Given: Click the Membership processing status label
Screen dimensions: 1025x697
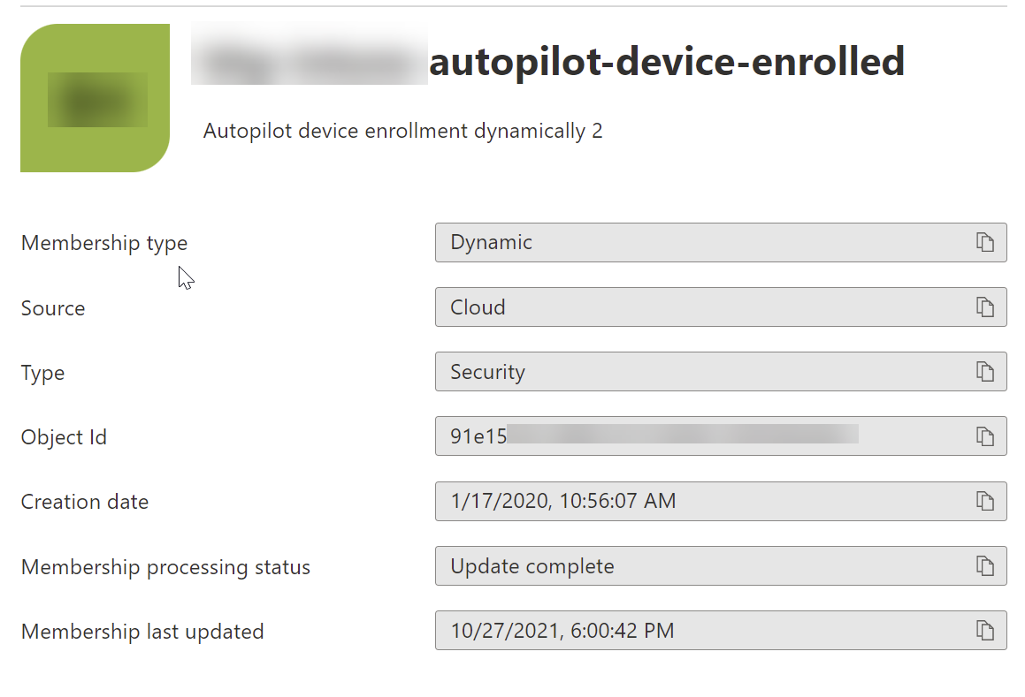Looking at the screenshot, I should [x=165, y=566].
